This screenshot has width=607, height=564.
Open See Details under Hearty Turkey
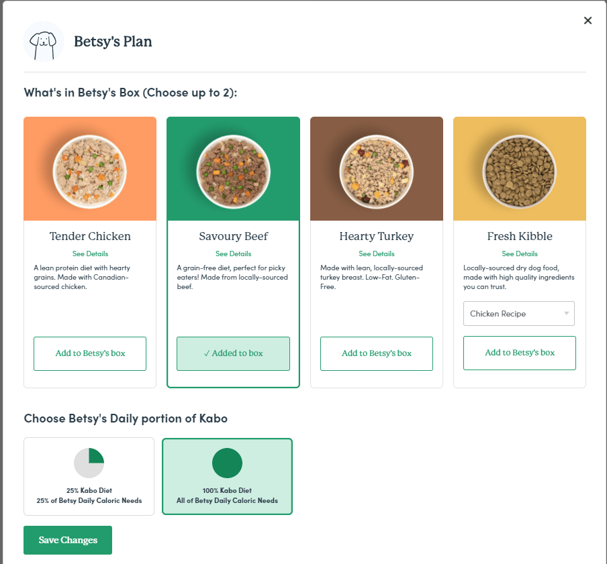pos(376,253)
